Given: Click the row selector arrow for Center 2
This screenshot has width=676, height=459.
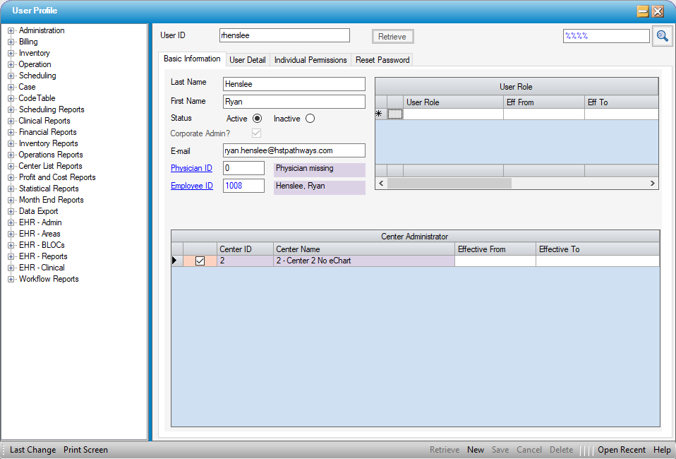Looking at the screenshot, I should 175,261.
